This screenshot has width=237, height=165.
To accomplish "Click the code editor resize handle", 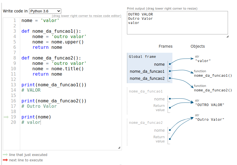I will [119, 148].
